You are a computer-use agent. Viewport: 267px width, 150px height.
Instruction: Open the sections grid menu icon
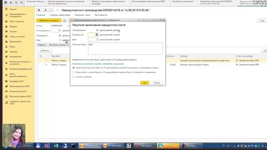pos(5,2)
